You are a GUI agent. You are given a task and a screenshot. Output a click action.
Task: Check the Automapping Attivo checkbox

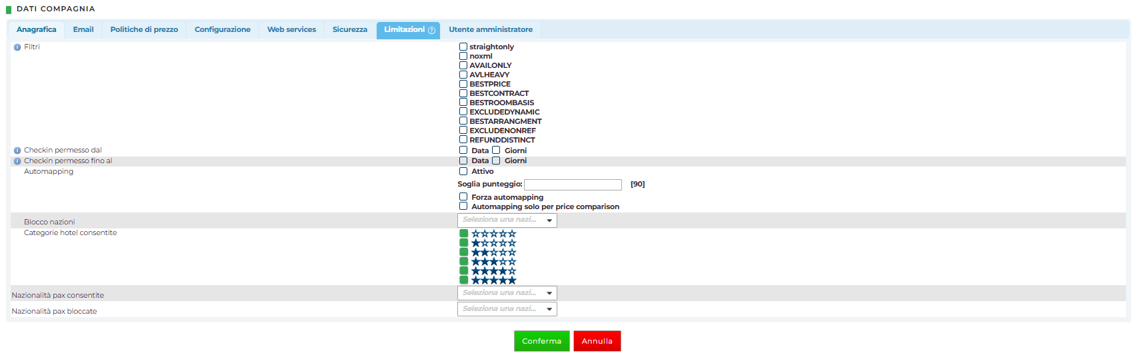(x=463, y=171)
